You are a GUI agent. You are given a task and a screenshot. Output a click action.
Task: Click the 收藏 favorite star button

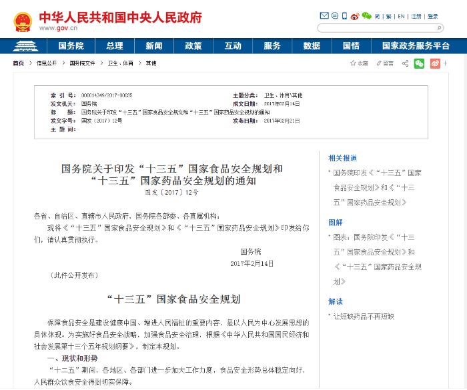click(x=359, y=63)
